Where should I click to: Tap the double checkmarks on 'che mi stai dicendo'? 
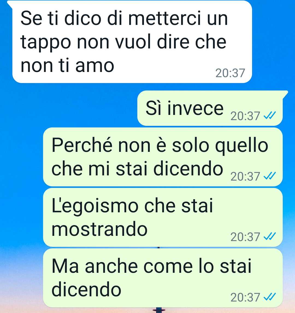pyautogui.click(x=270, y=176)
